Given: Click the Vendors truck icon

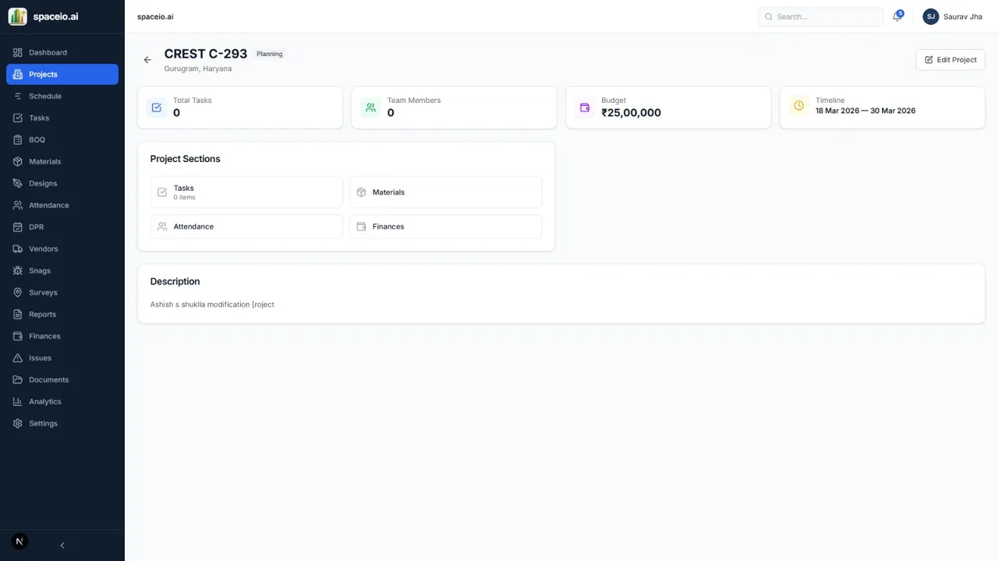Looking at the screenshot, I should pyautogui.click(x=18, y=249).
